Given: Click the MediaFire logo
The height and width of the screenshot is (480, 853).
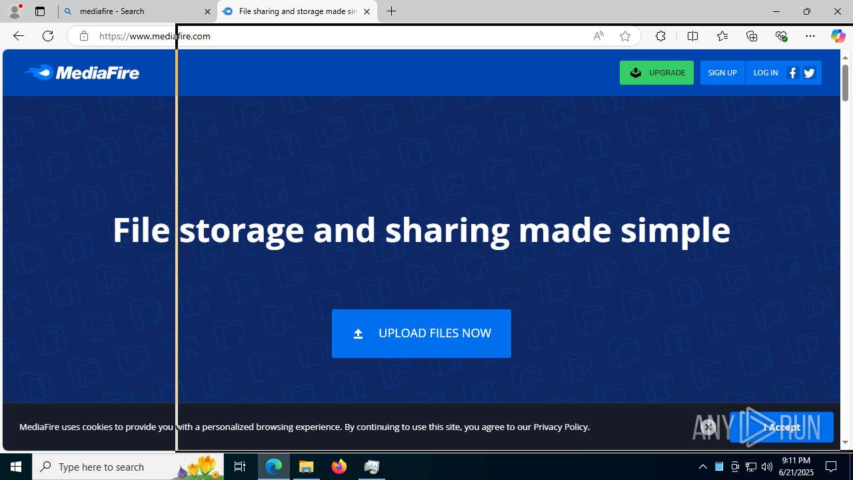Looking at the screenshot, I should (x=82, y=73).
